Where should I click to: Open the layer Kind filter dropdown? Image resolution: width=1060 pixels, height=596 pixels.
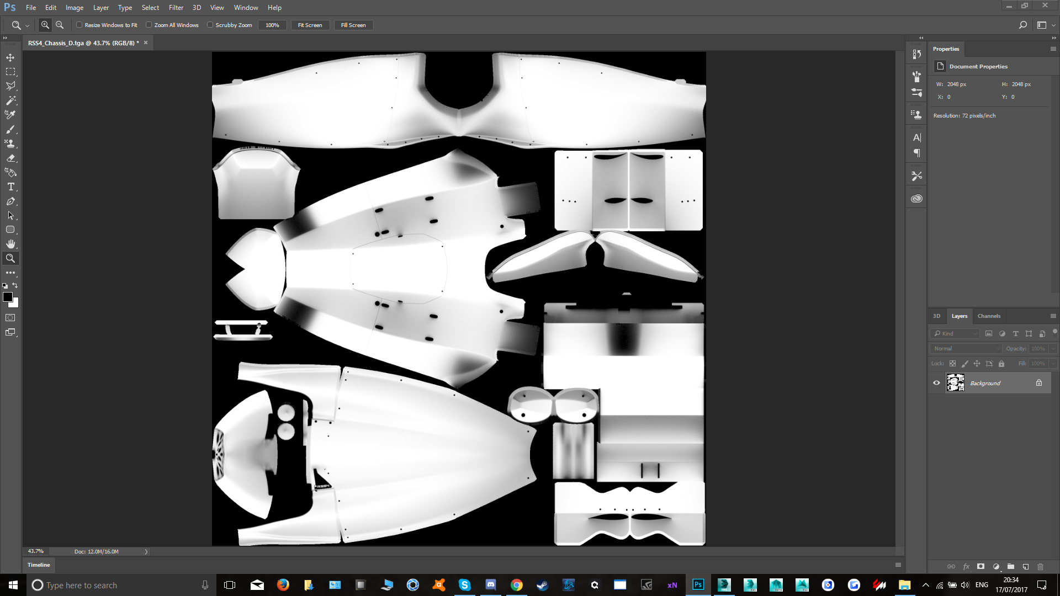click(x=955, y=333)
